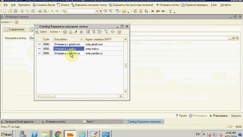Click the Select button in Catalog toolbar
243x137 pixels.
click(x=41, y=32)
